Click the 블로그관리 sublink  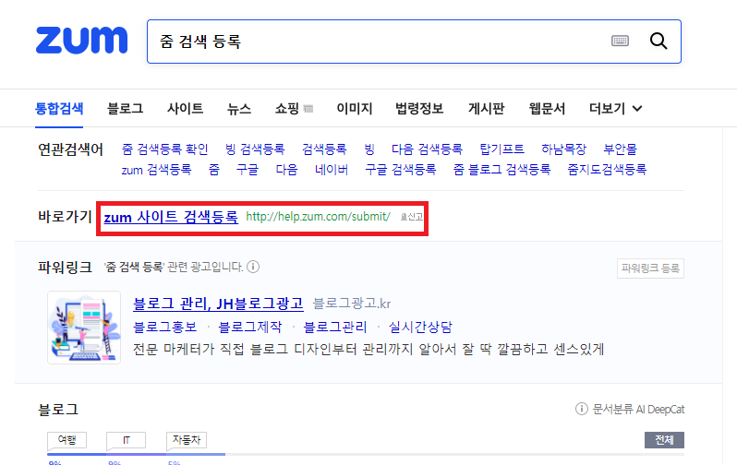[x=335, y=327]
